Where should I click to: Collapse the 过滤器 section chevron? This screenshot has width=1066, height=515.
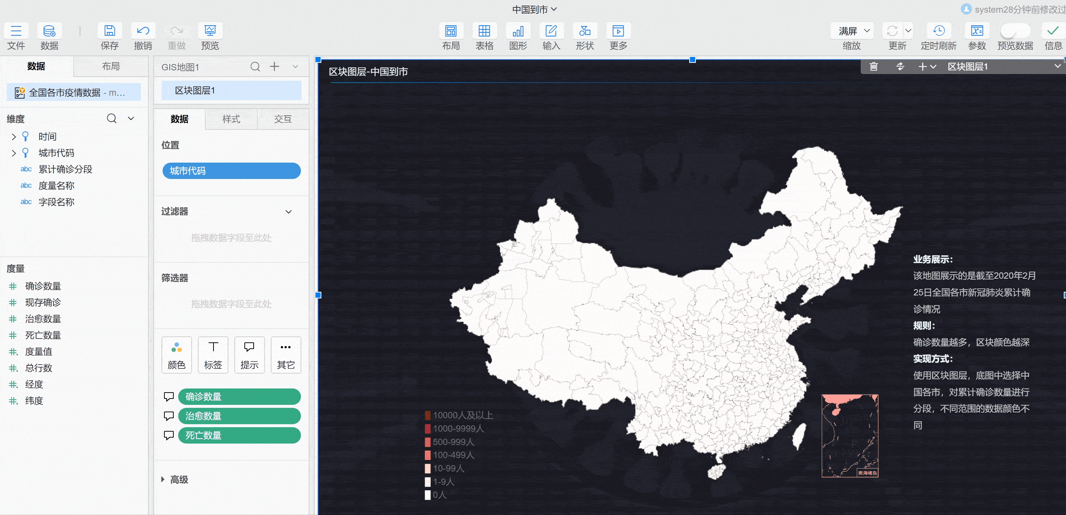tap(288, 212)
